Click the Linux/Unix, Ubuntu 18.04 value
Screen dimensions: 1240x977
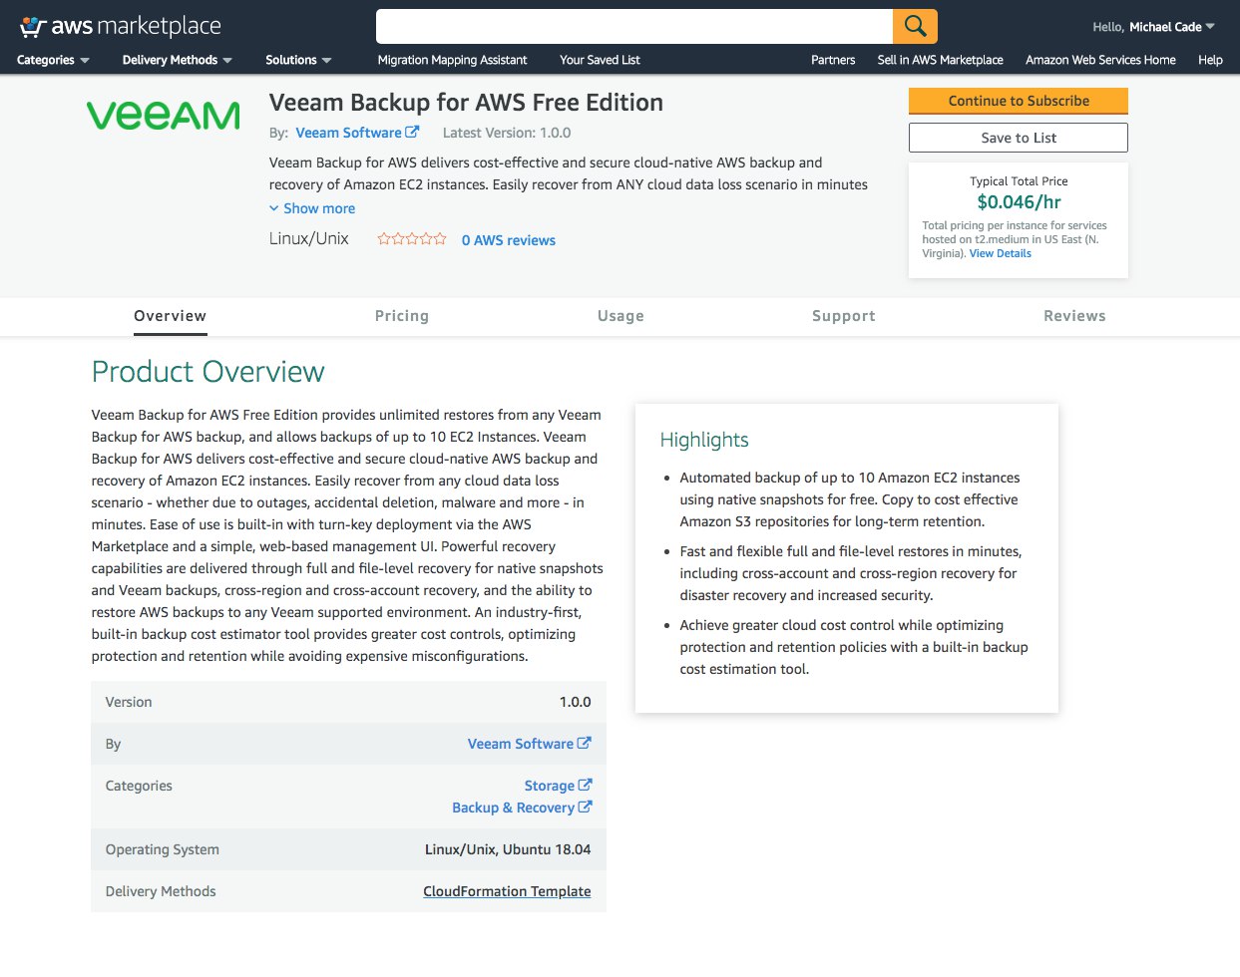(508, 849)
